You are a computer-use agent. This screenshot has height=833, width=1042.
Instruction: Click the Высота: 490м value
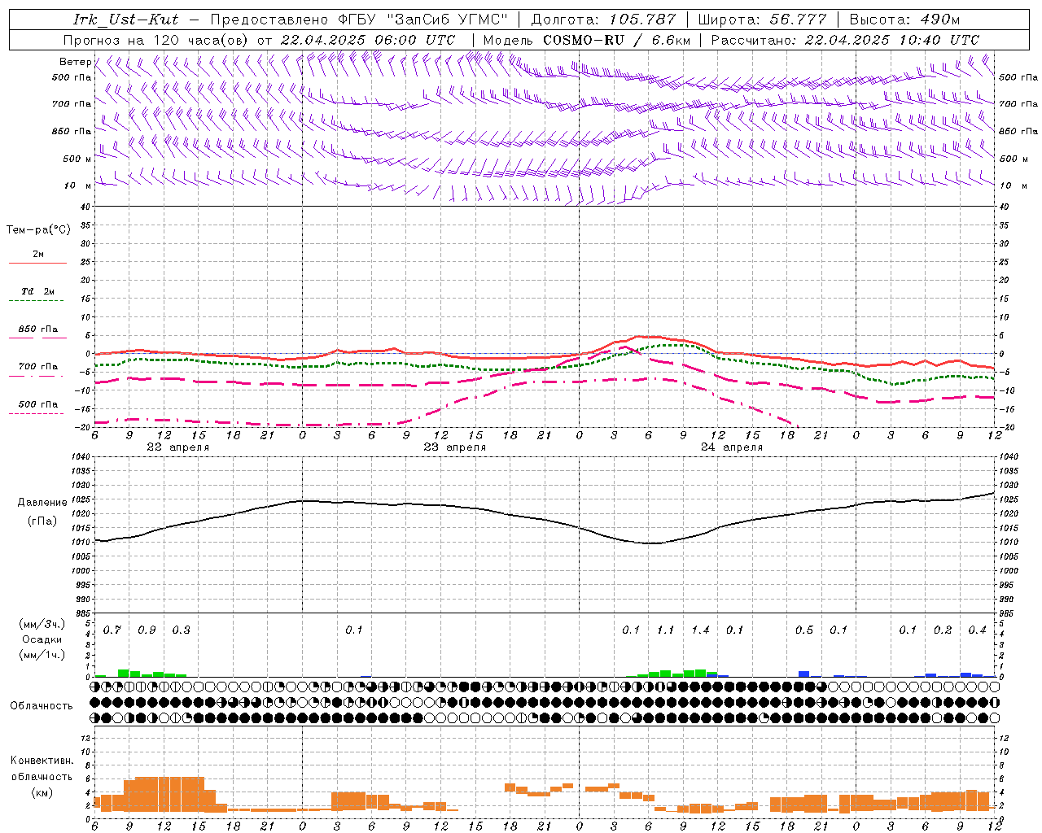pyautogui.click(x=904, y=20)
